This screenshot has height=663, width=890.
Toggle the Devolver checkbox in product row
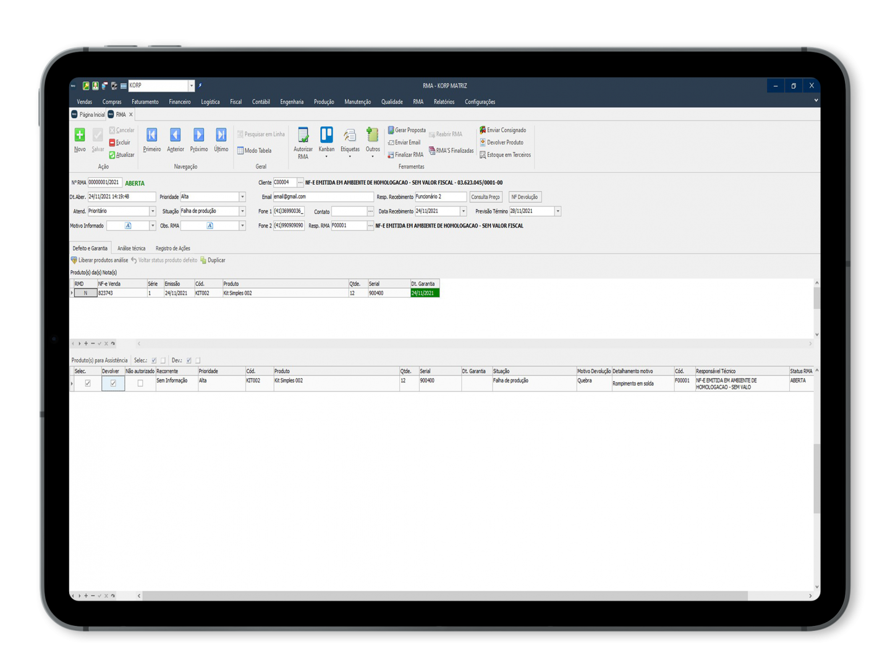113,384
